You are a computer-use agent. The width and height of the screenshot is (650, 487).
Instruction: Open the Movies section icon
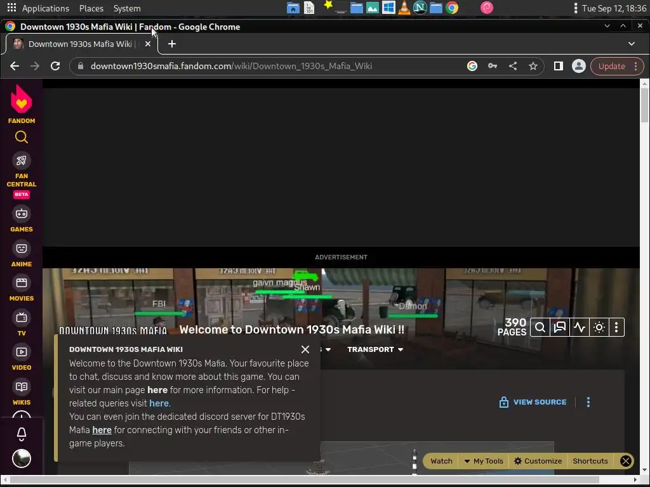(22, 283)
